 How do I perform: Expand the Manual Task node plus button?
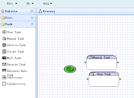(x=115, y=56)
